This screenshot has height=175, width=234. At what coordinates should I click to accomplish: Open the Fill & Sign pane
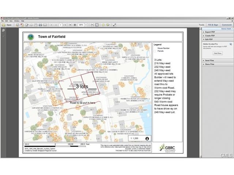[213, 25]
